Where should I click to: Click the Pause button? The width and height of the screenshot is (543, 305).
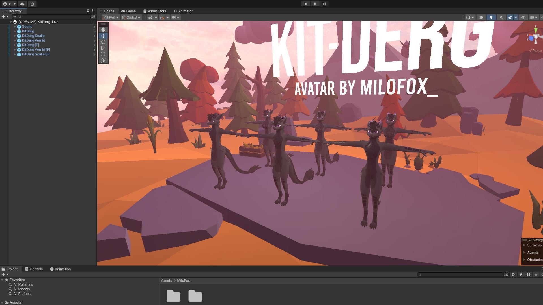315,4
